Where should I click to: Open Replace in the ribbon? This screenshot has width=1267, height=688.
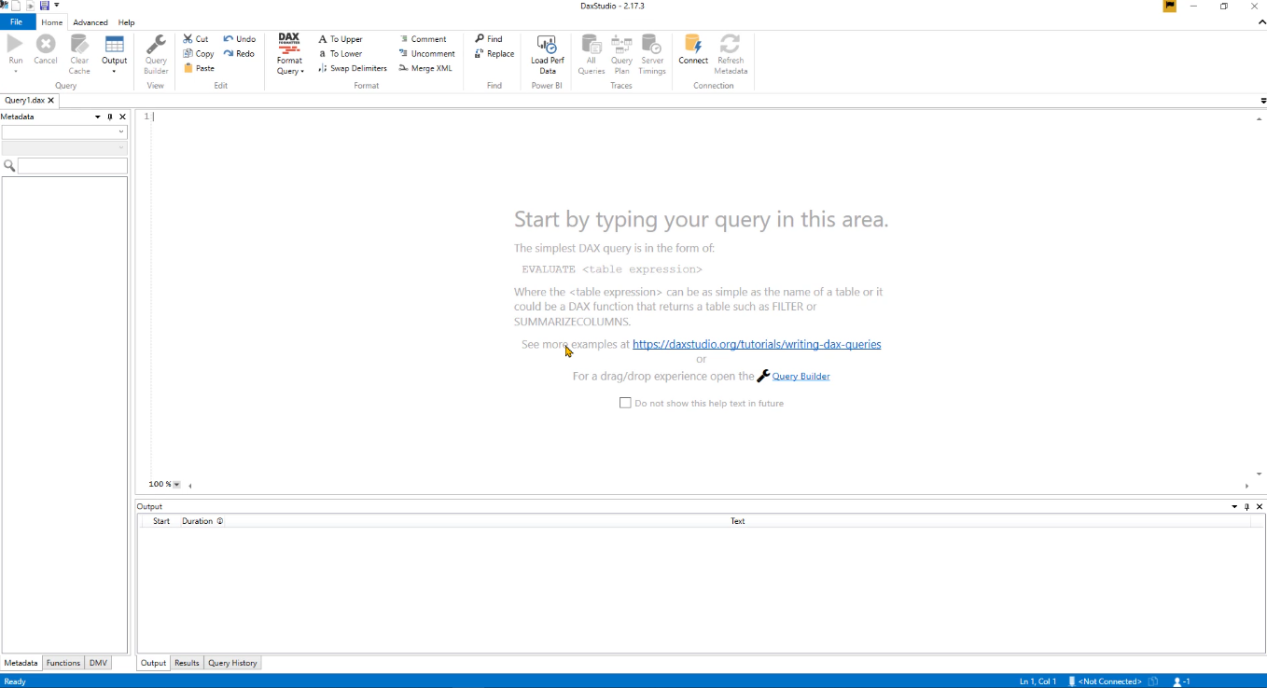pyautogui.click(x=494, y=54)
